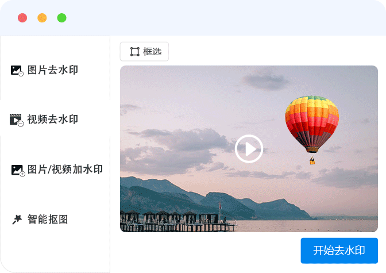The width and height of the screenshot is (386, 273).
Task: Click the add watermark image icon
Action: [x=18, y=171]
